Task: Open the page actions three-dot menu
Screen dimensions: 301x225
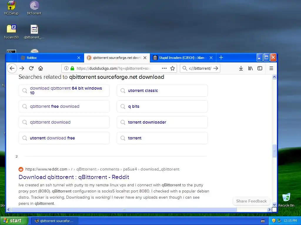Action: pyautogui.click(x=164, y=68)
